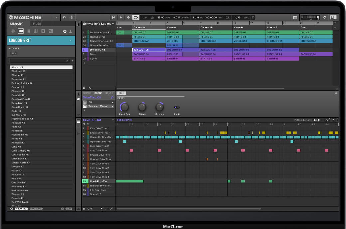The width and height of the screenshot is (346, 229).
Task: Switch to the FILES tab
Action: tap(37, 24)
